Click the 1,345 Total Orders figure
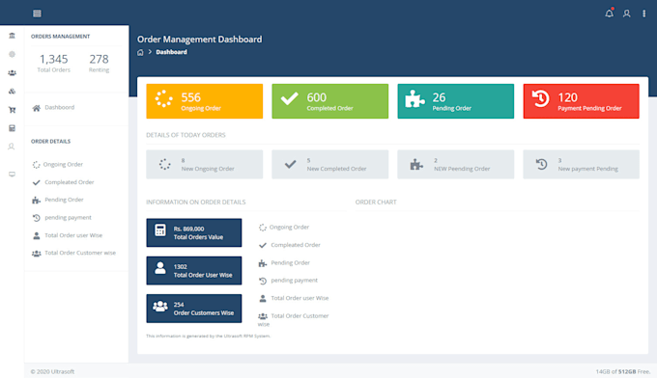Screen dimensions: 657x378 (54, 63)
